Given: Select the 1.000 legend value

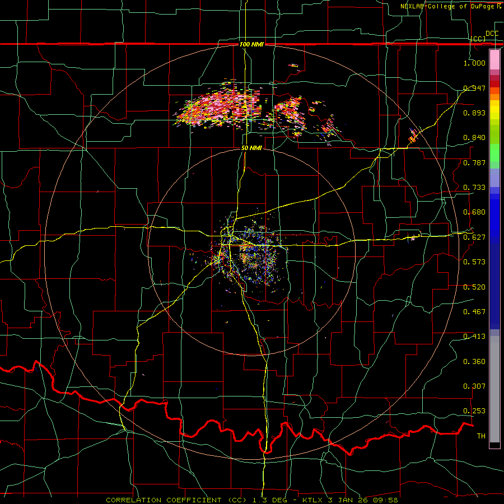Looking at the screenshot, I should pos(474,63).
